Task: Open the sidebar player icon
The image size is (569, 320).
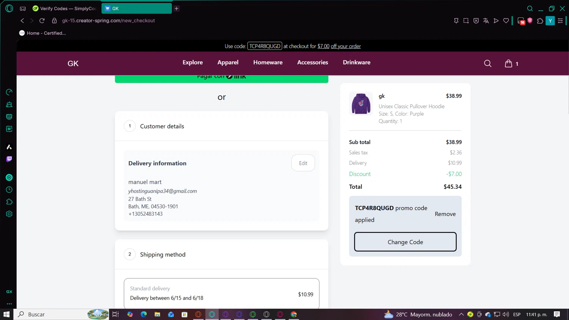Action: [x=9, y=177]
